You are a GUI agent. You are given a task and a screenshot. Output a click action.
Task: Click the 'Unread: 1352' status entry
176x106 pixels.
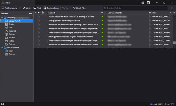coord(156,104)
